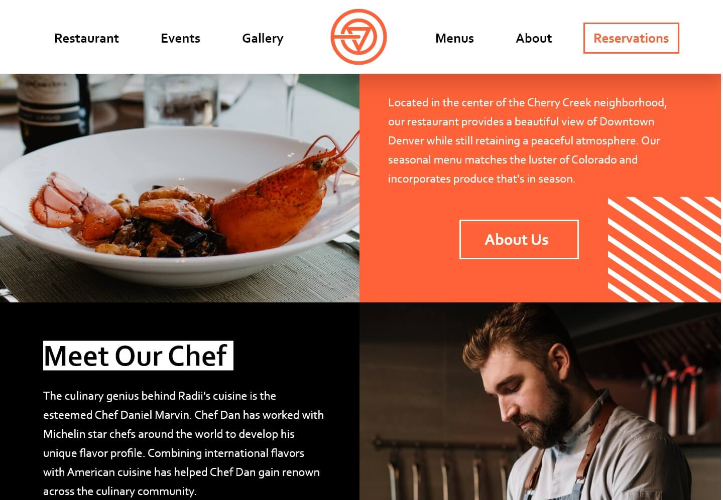Go to the Events page
This screenshot has height=500, width=723.
click(180, 38)
